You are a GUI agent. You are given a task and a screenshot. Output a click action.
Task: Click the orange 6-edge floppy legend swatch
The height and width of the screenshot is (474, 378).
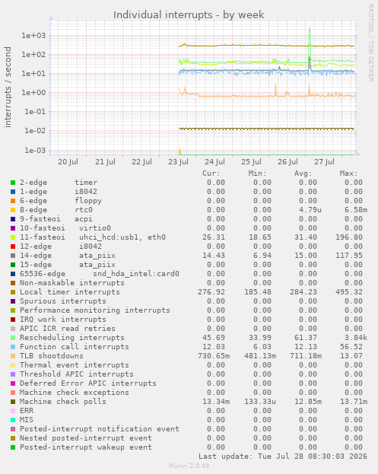pos(13,201)
